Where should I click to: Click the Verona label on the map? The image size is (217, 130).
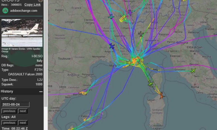tap(178, 32)
